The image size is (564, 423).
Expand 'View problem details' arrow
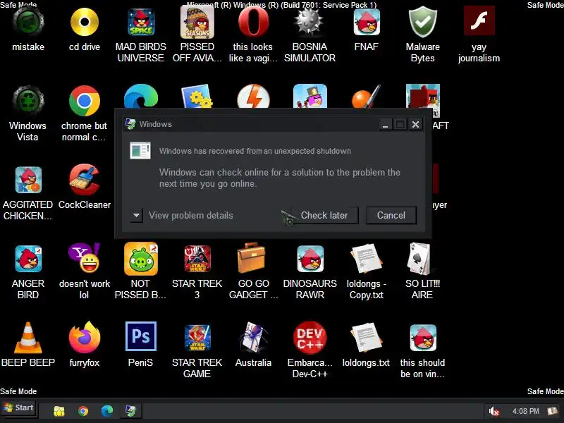[136, 216]
